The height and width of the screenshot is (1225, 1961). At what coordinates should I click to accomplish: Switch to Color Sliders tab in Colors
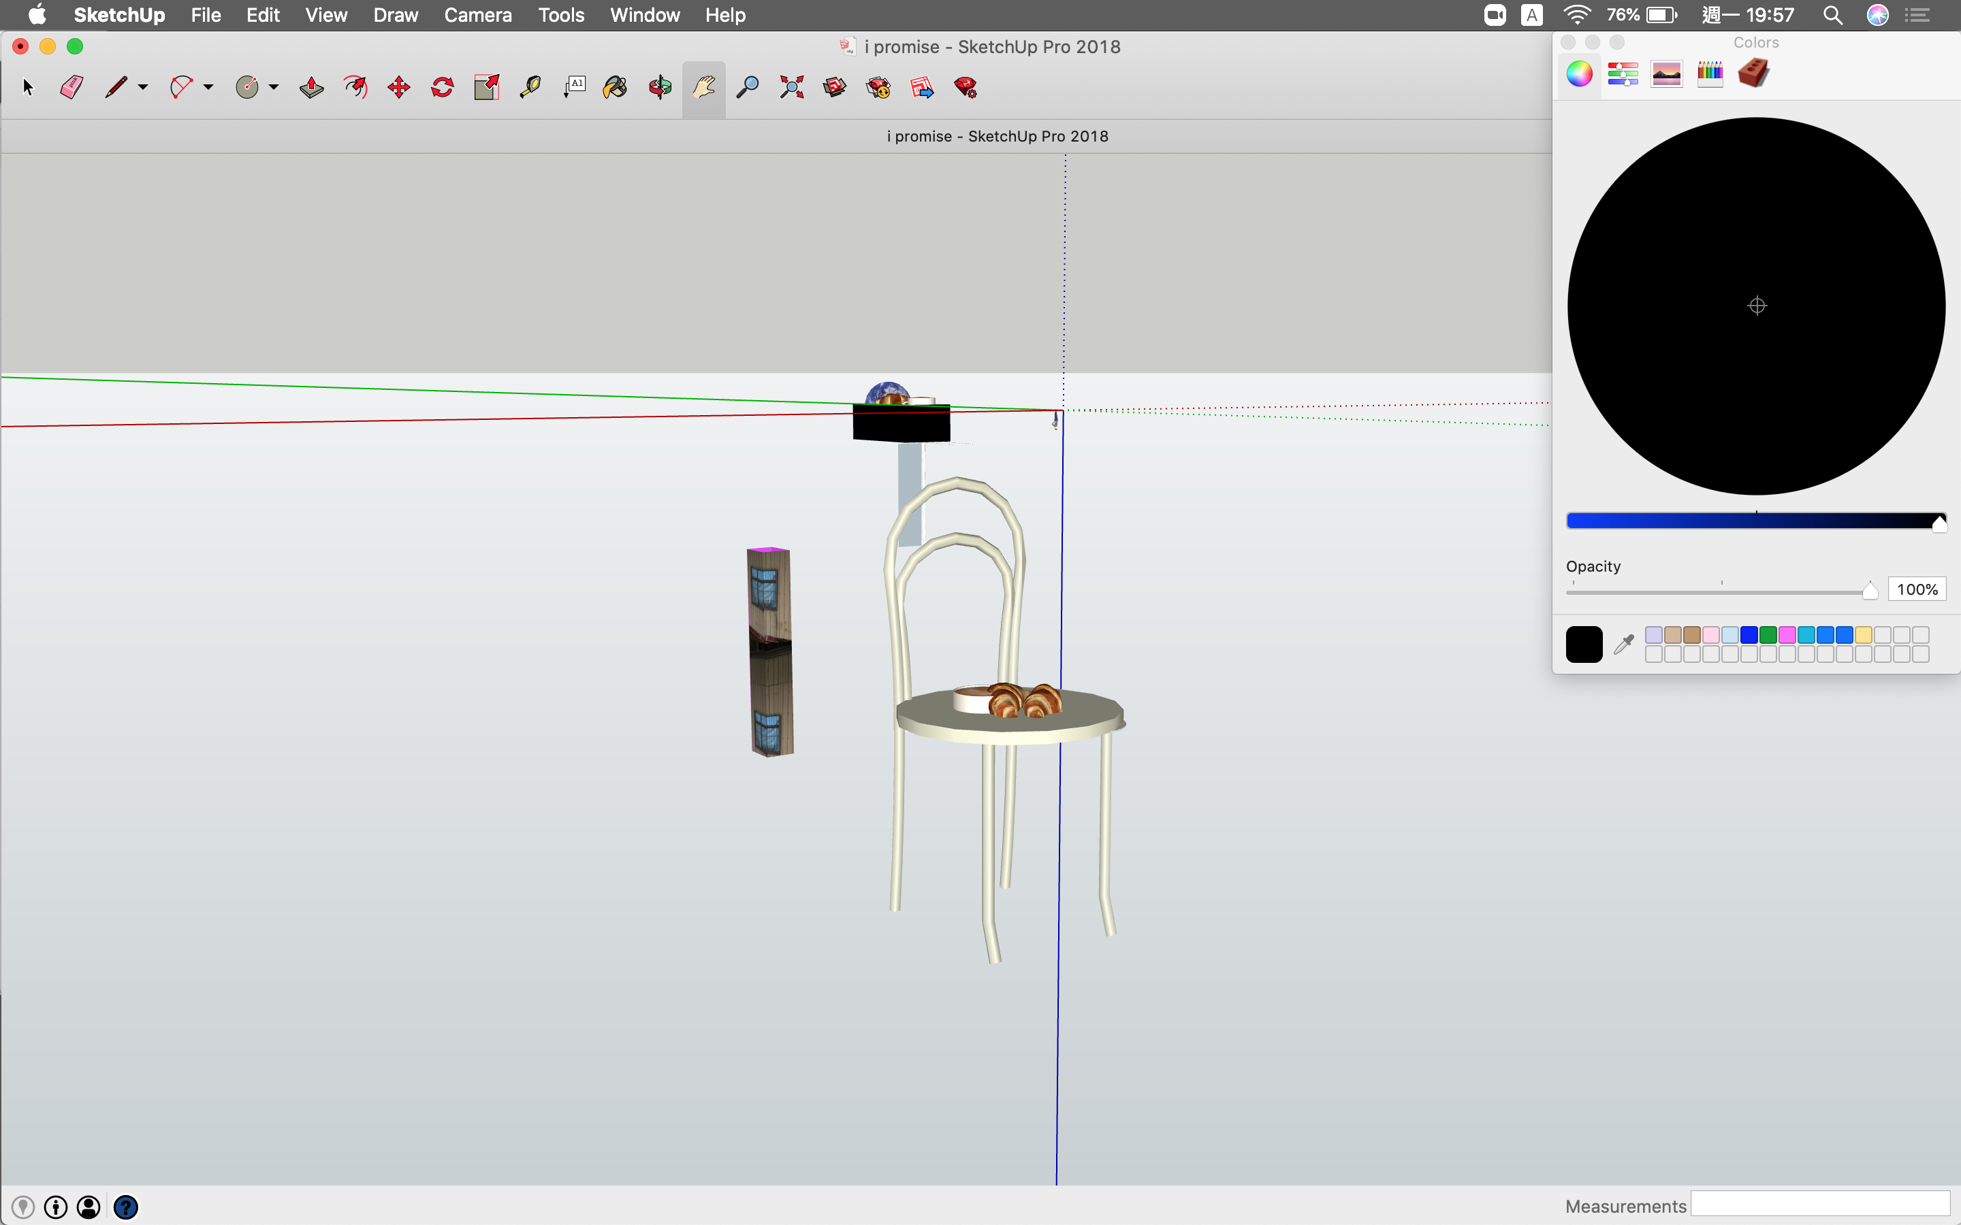(1623, 73)
